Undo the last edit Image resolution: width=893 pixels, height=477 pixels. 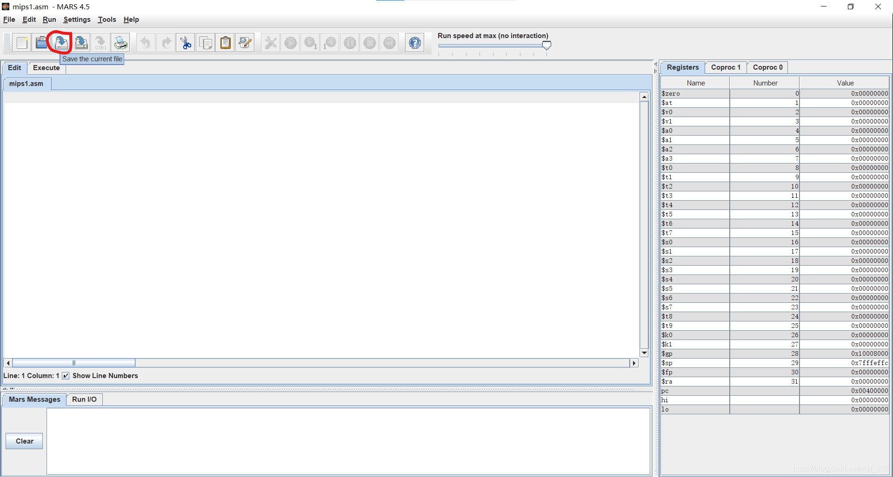click(146, 43)
